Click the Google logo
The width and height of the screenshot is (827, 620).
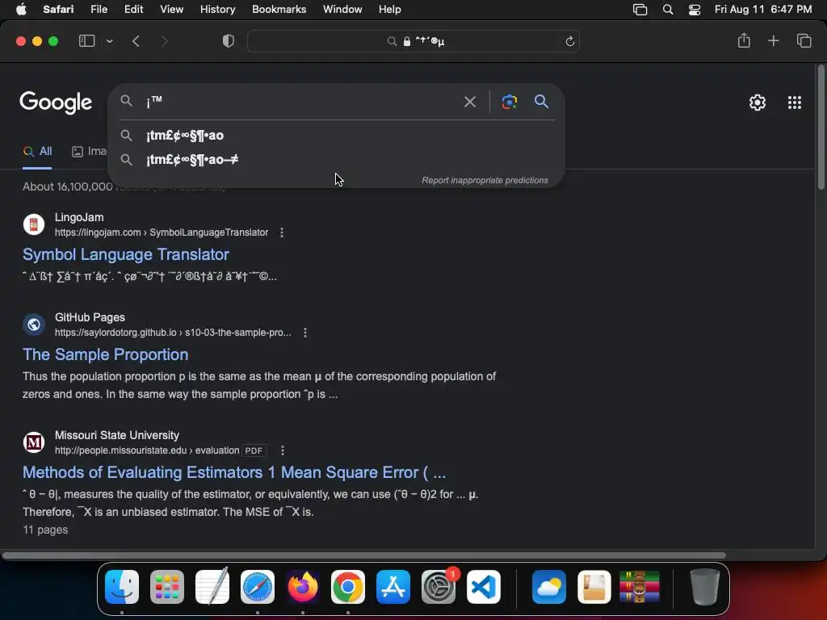coord(56,103)
